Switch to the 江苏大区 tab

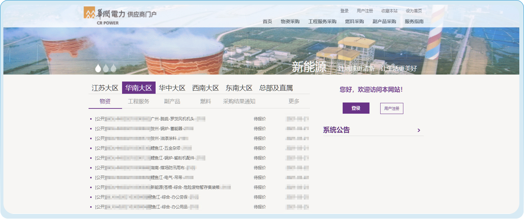point(105,88)
